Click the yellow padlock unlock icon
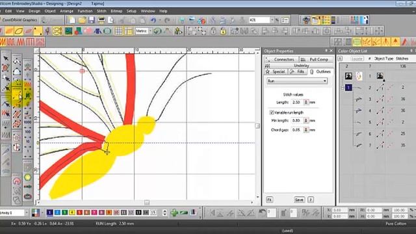 223,31
